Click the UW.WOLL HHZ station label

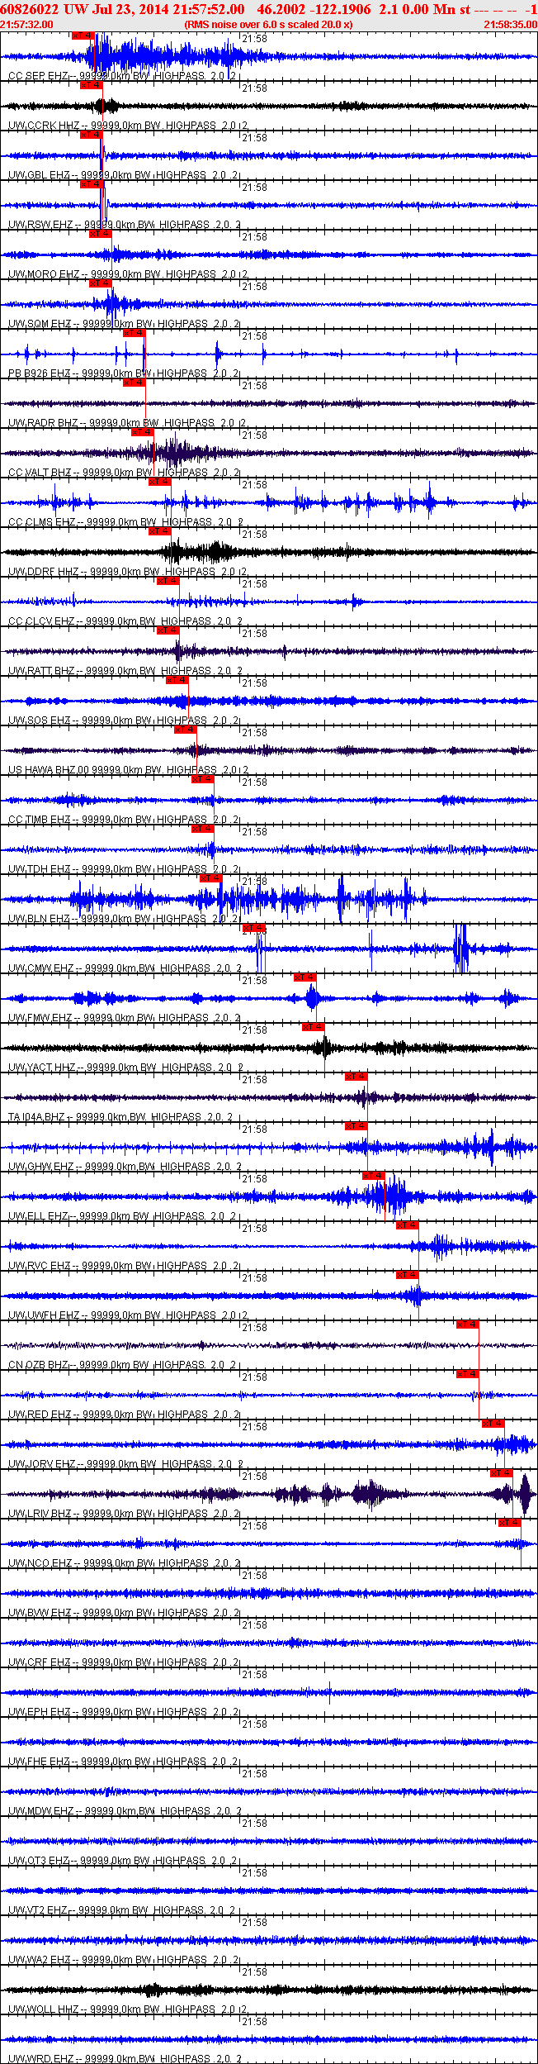(44, 2009)
